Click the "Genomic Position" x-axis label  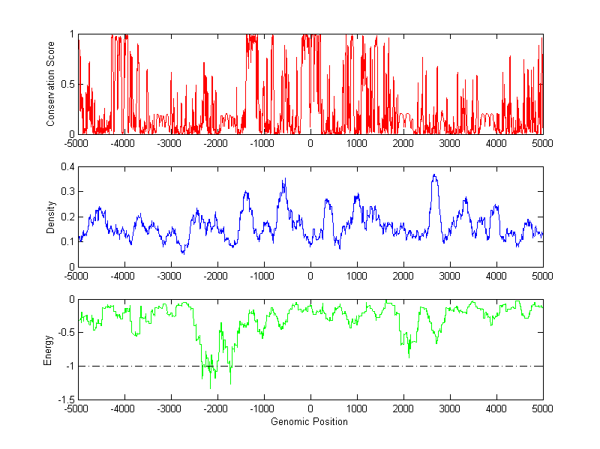310,422
